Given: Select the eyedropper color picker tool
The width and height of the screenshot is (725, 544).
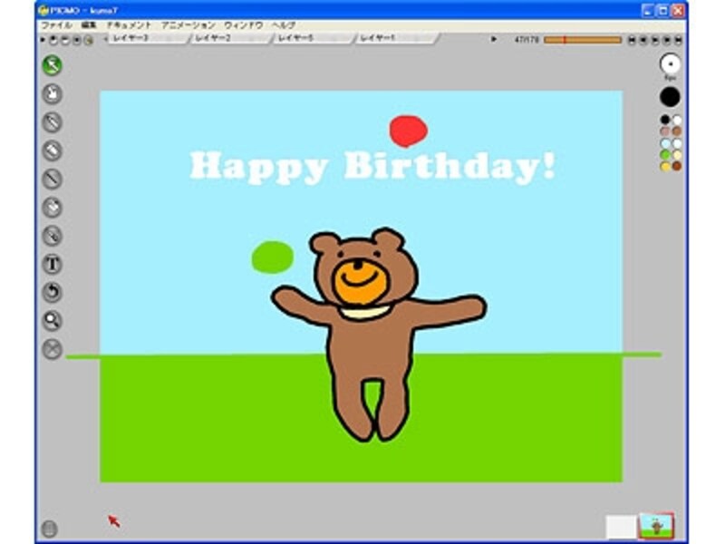Looking at the screenshot, I should tap(53, 236).
